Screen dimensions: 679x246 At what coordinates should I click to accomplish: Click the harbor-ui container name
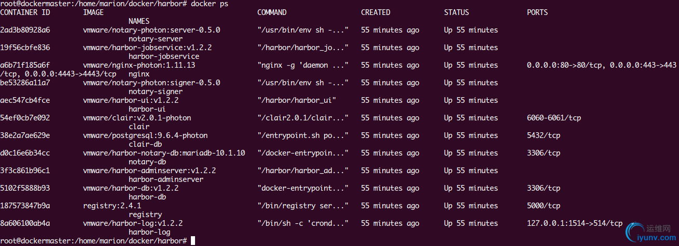(x=147, y=109)
